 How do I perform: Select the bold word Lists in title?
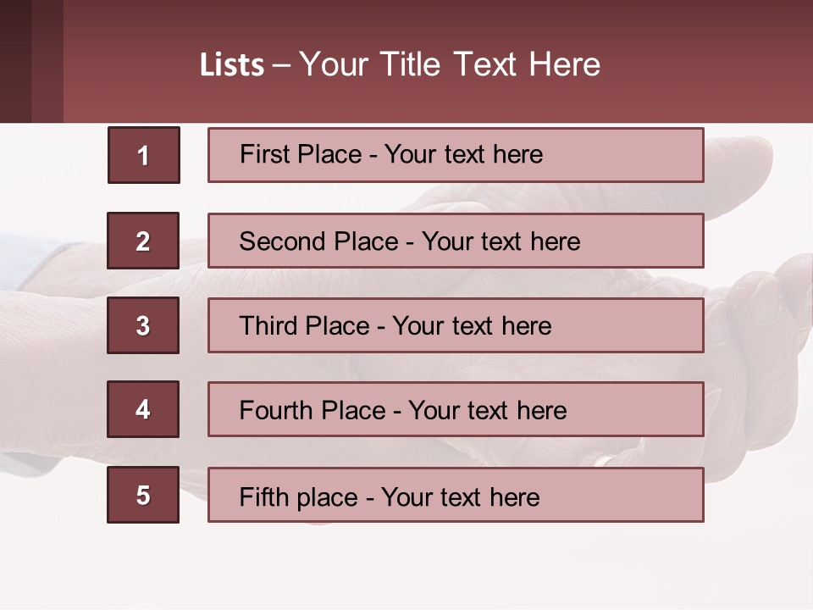[232, 65]
